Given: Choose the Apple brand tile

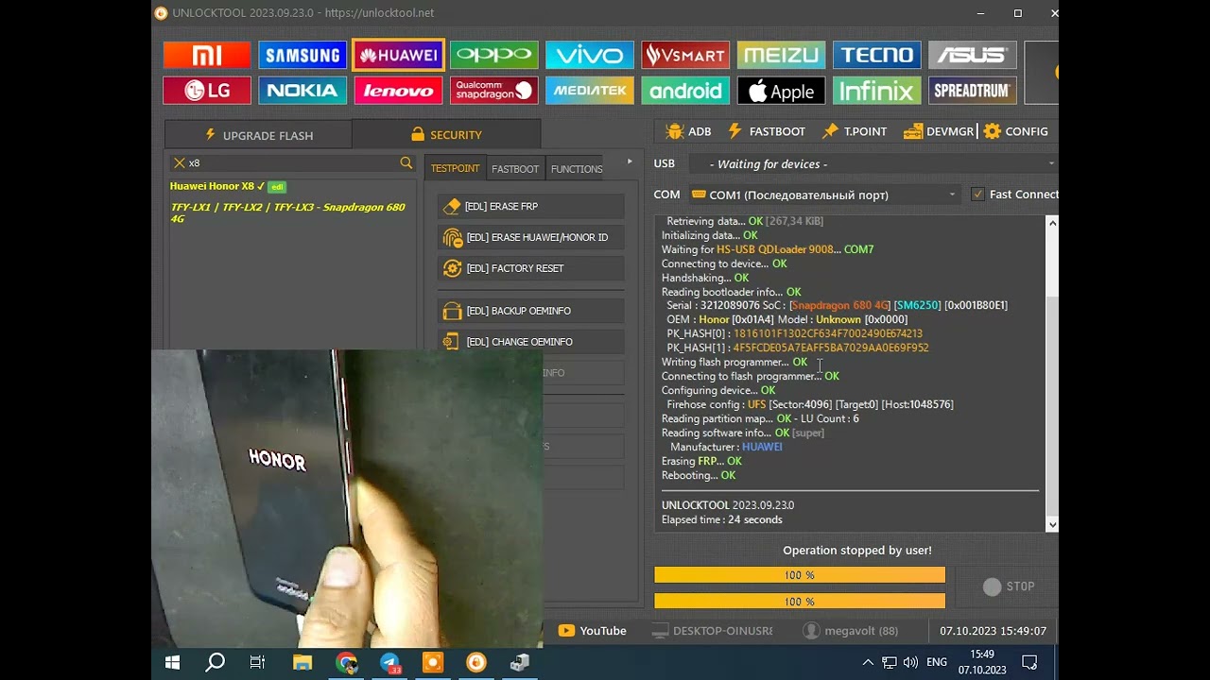Looking at the screenshot, I should click(x=781, y=91).
